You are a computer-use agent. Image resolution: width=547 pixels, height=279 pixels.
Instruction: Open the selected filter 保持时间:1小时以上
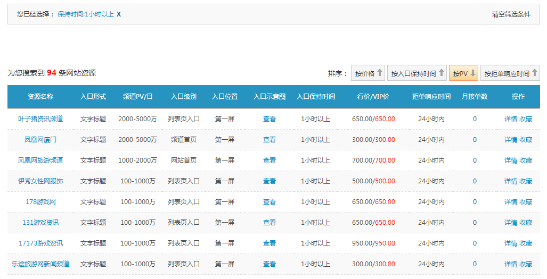pos(86,14)
